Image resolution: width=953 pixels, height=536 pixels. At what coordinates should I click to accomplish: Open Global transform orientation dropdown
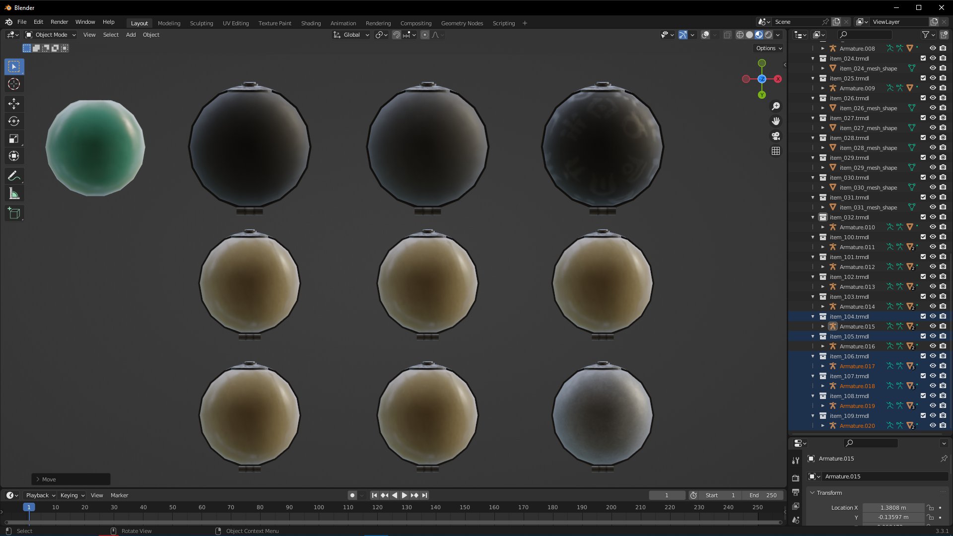pyautogui.click(x=351, y=35)
